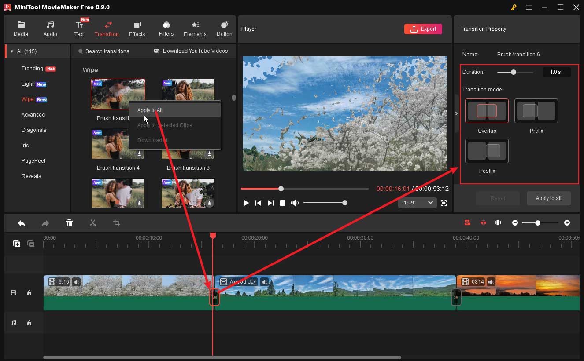The height and width of the screenshot is (361, 584).
Task: Open the Filters tab
Action: point(166,29)
